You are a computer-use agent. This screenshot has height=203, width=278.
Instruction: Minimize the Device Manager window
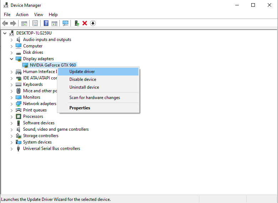tap(237, 5)
